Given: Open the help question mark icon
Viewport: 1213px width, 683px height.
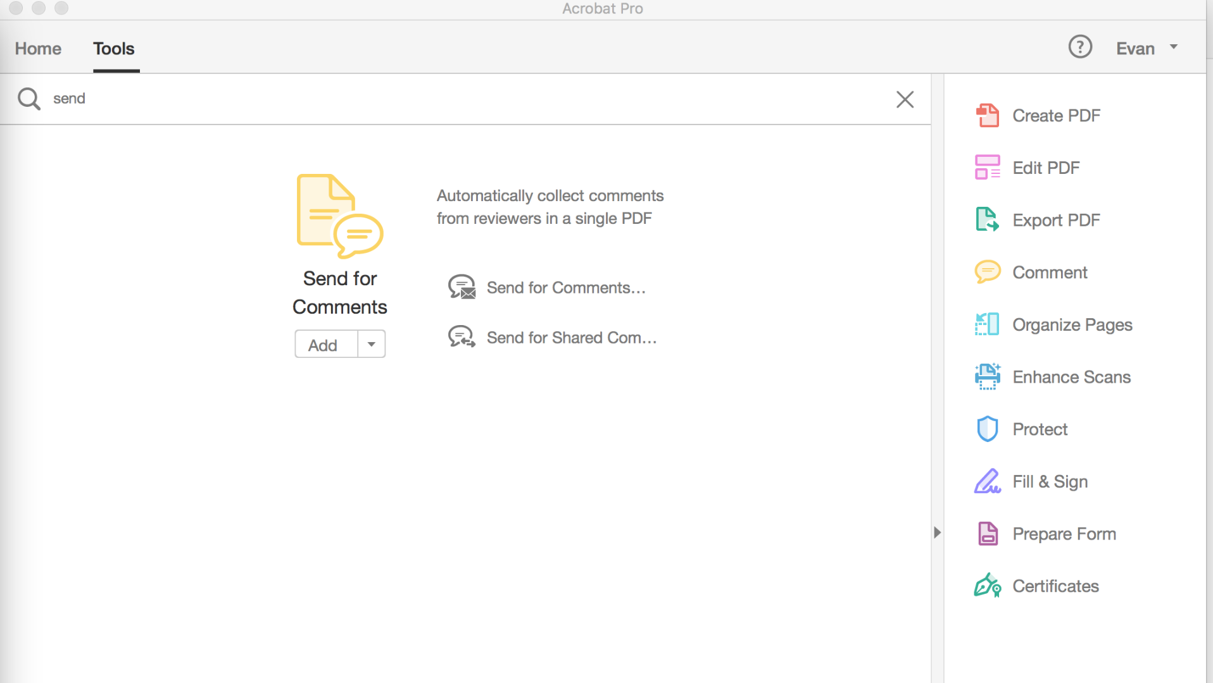Looking at the screenshot, I should (x=1080, y=47).
